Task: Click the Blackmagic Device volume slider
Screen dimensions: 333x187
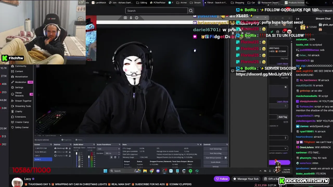Action: 76,159
